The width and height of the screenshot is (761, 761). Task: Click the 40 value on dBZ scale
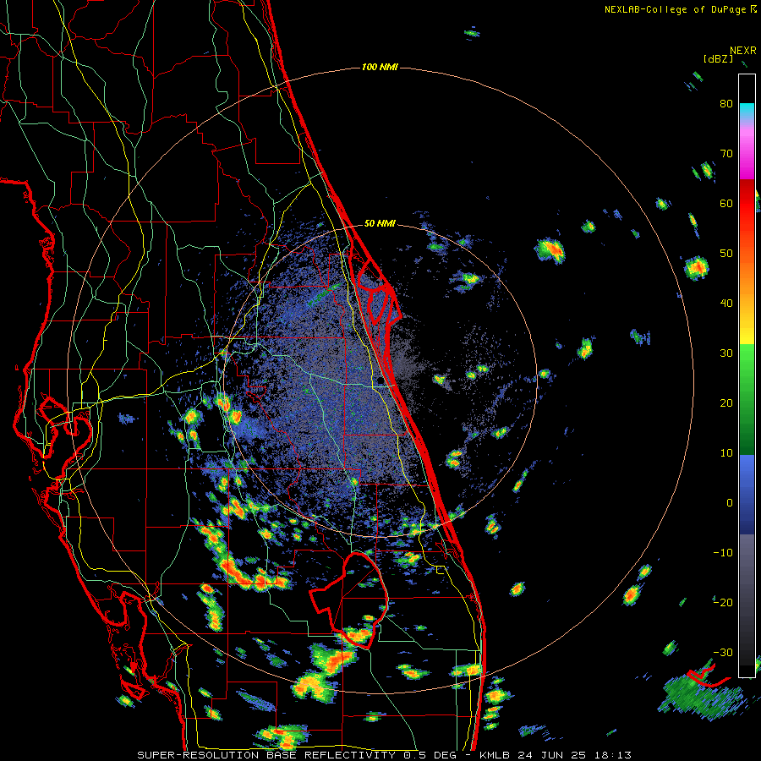(726, 304)
